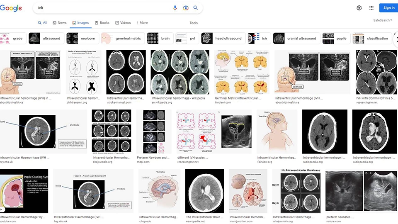Open the Papile Grading System YouTube thumbnail
This screenshot has height=224, width=398.
pyautogui.click(x=24, y=191)
